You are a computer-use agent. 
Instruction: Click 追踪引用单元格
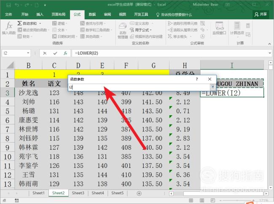coord(183,24)
